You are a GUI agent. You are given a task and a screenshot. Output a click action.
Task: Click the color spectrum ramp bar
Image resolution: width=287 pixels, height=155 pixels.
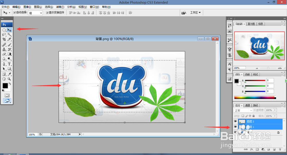[255, 97]
